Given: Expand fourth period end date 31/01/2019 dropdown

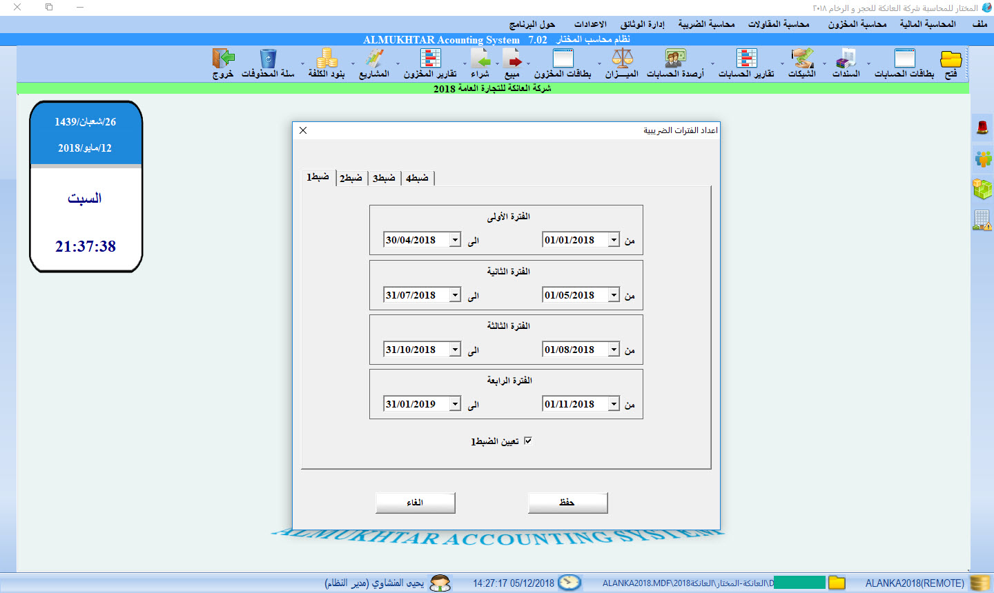Looking at the screenshot, I should tap(455, 404).
